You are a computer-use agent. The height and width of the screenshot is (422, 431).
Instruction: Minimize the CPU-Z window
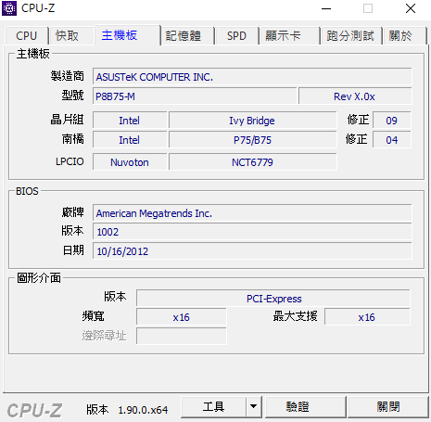click(326, 8)
